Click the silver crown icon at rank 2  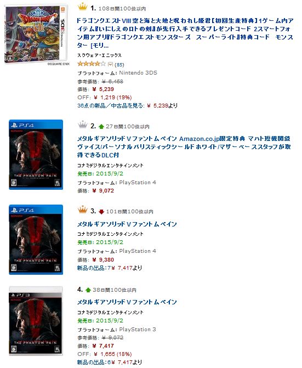click(83, 124)
